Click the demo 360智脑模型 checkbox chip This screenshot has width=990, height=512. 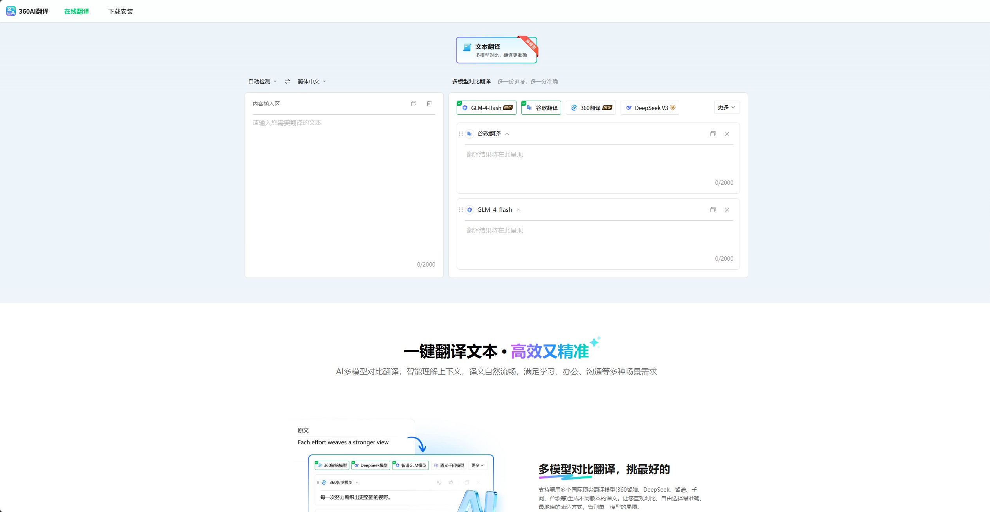(x=332, y=465)
